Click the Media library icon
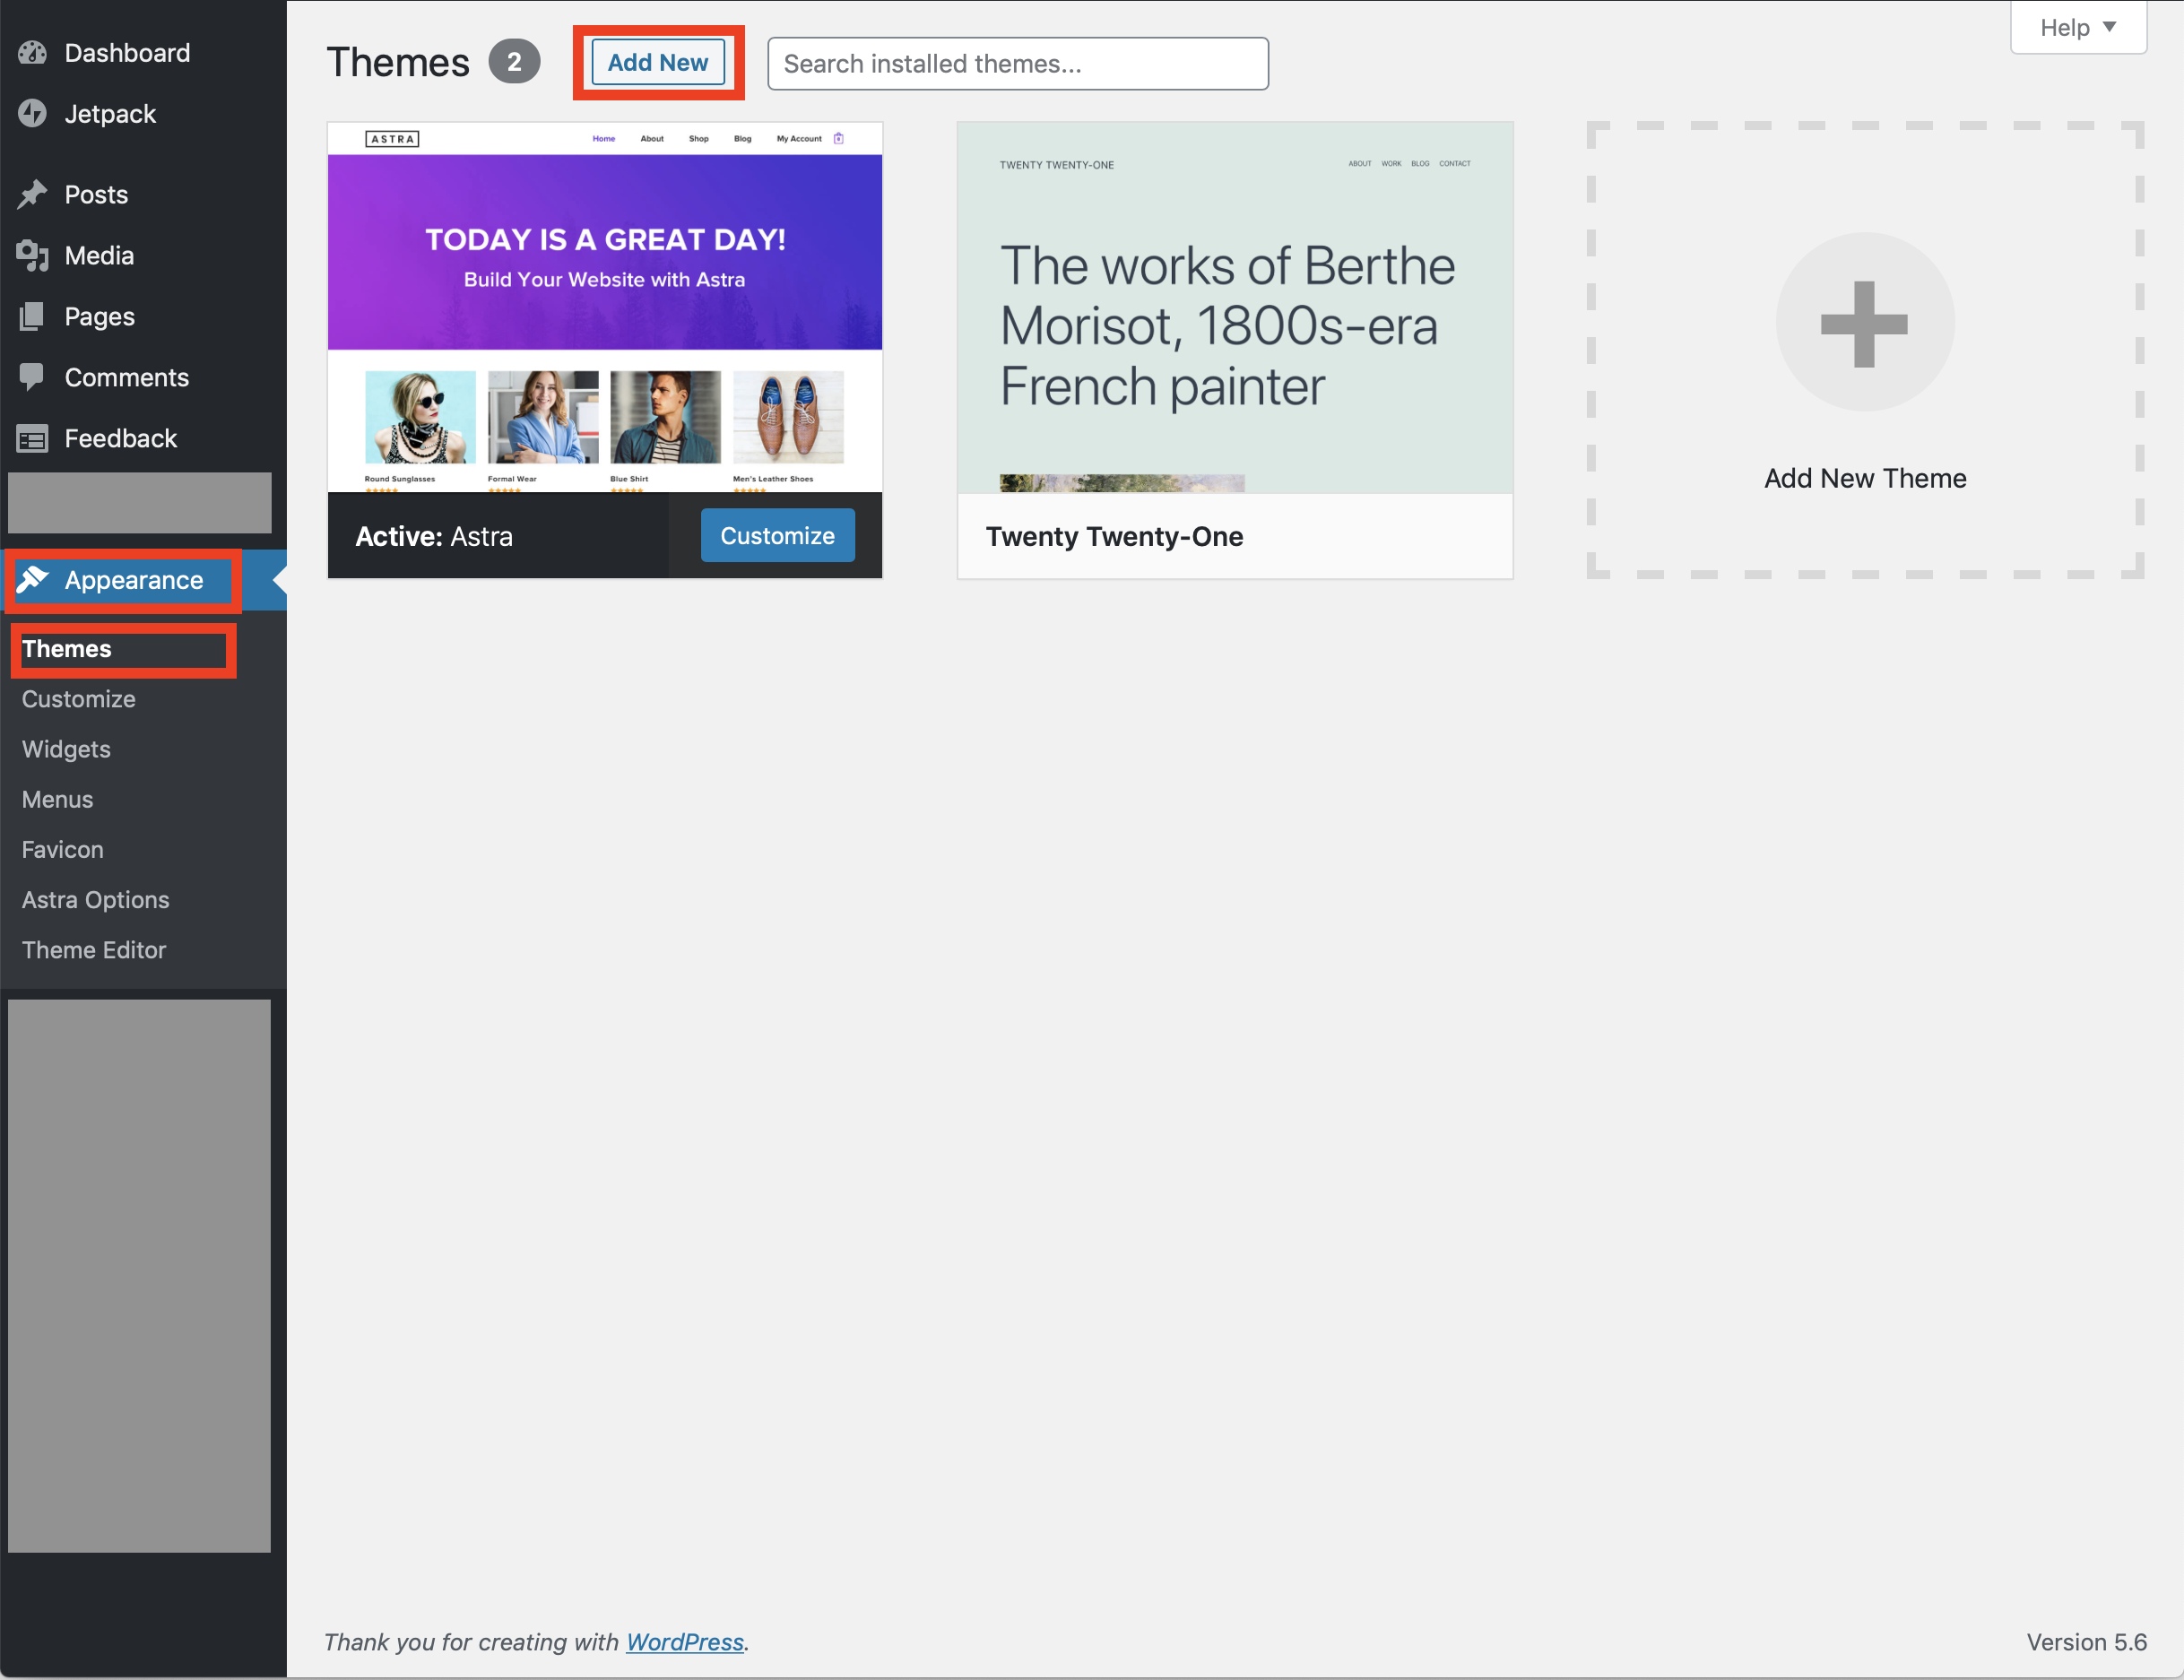 tap(32, 256)
